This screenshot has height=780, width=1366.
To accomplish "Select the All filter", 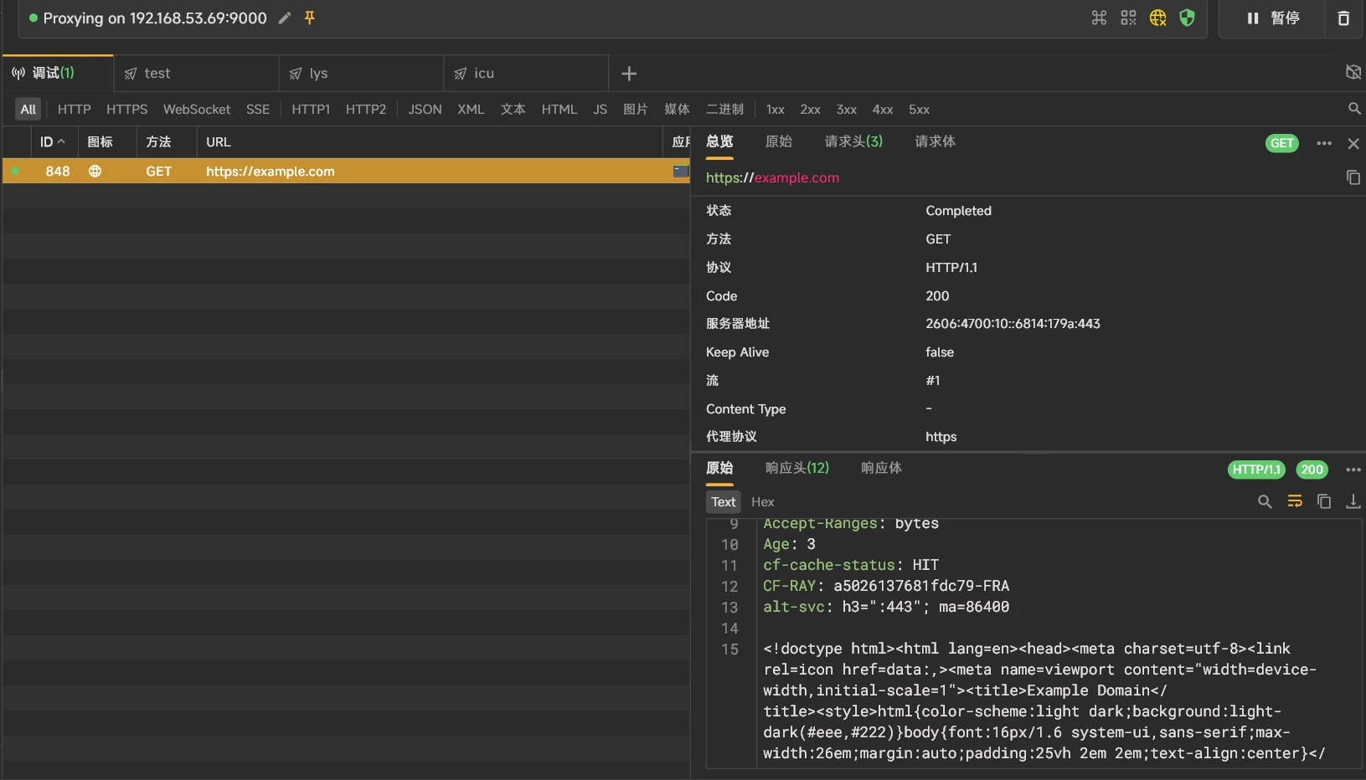I will coord(28,109).
